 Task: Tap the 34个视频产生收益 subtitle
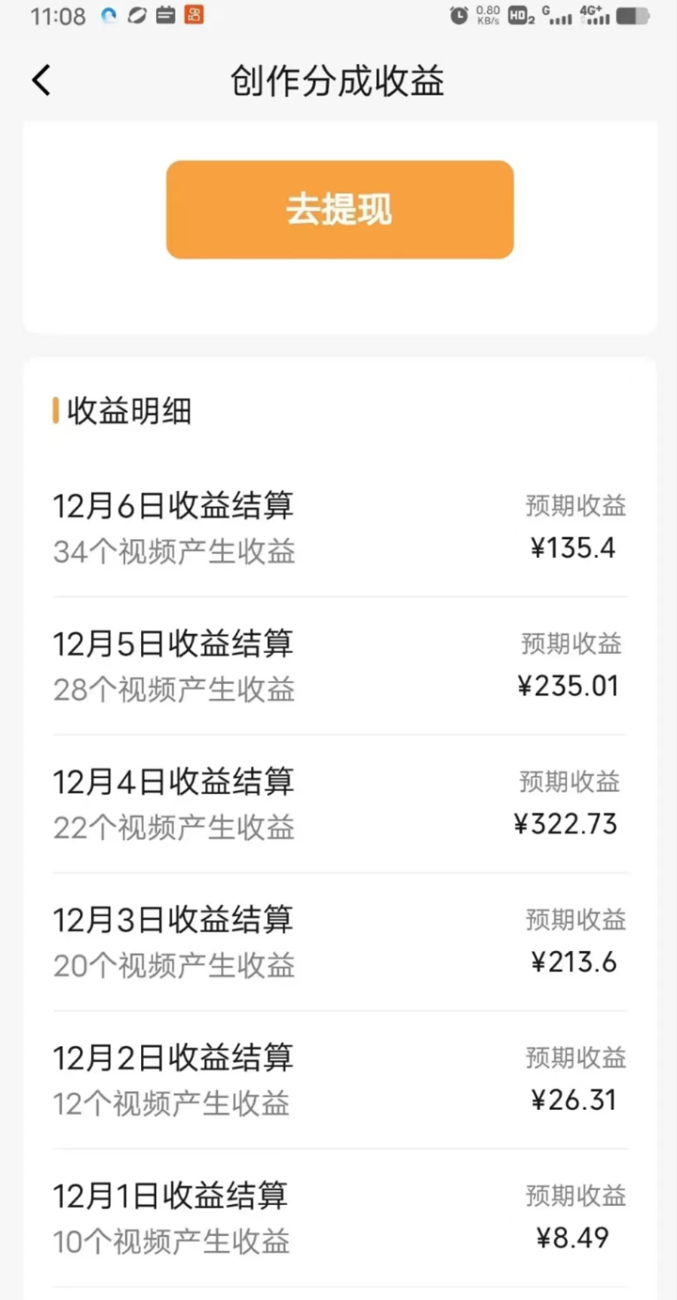click(174, 551)
